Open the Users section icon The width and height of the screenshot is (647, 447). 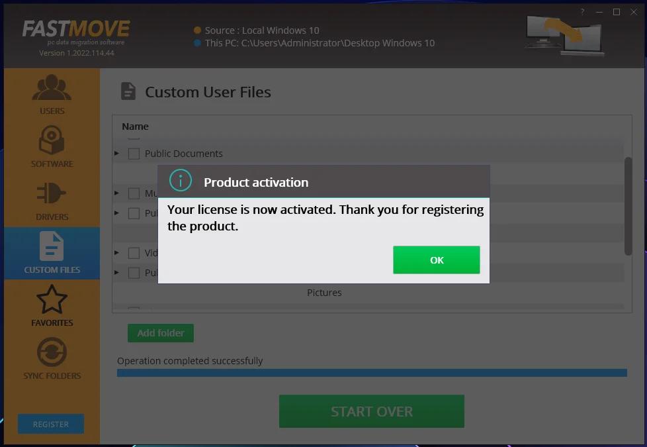tap(52, 87)
